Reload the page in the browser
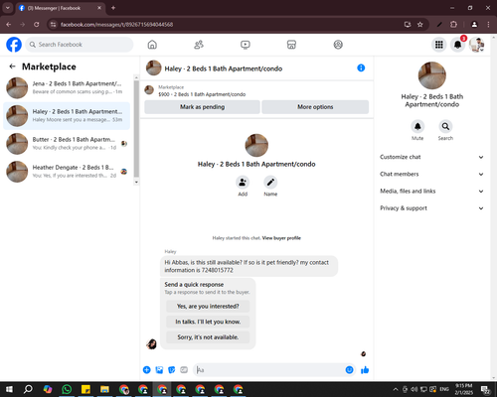The image size is (497, 397). point(37,24)
